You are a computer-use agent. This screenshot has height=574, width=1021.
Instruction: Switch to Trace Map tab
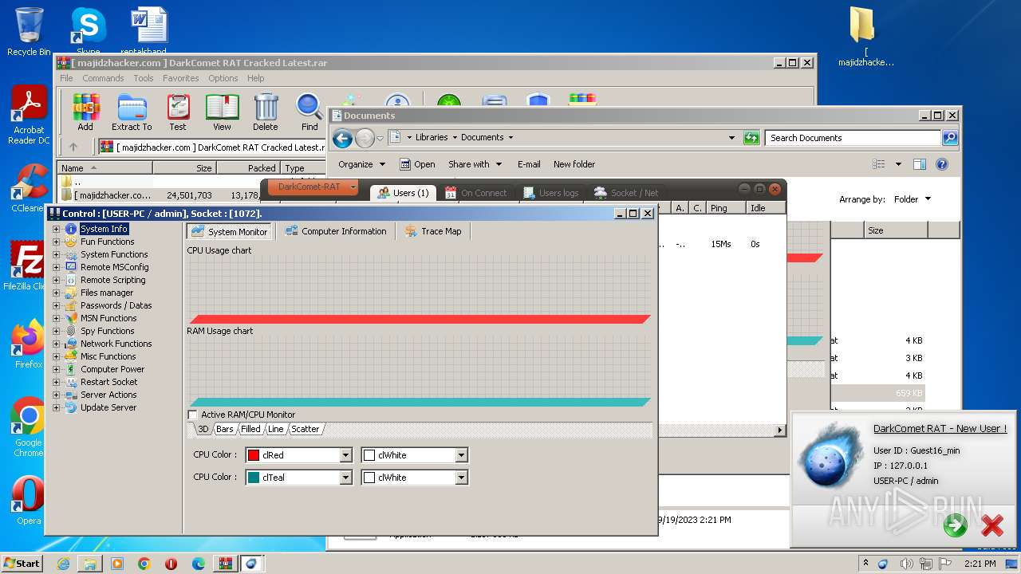(432, 231)
